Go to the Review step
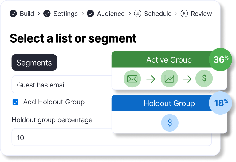This screenshot has width=236, height=162. click(x=201, y=14)
